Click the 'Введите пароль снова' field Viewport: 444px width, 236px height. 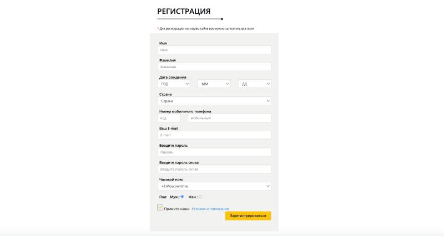[215, 169]
